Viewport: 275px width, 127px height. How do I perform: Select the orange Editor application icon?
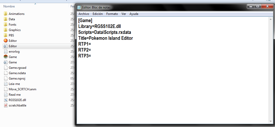coord(5,41)
